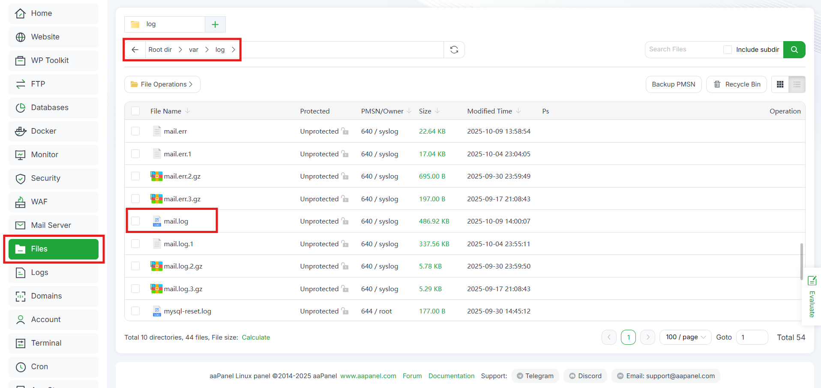
Task: Switch to grid icon view
Action: [x=780, y=84]
